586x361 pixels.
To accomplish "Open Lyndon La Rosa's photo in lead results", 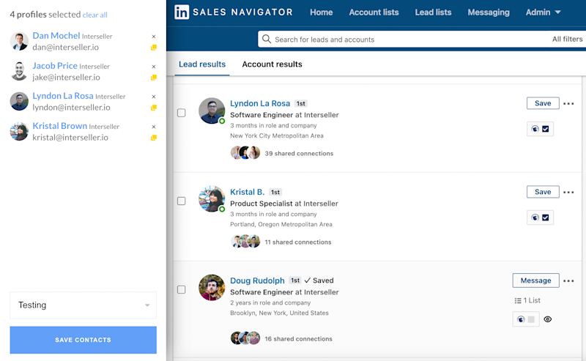I will 212,111.
